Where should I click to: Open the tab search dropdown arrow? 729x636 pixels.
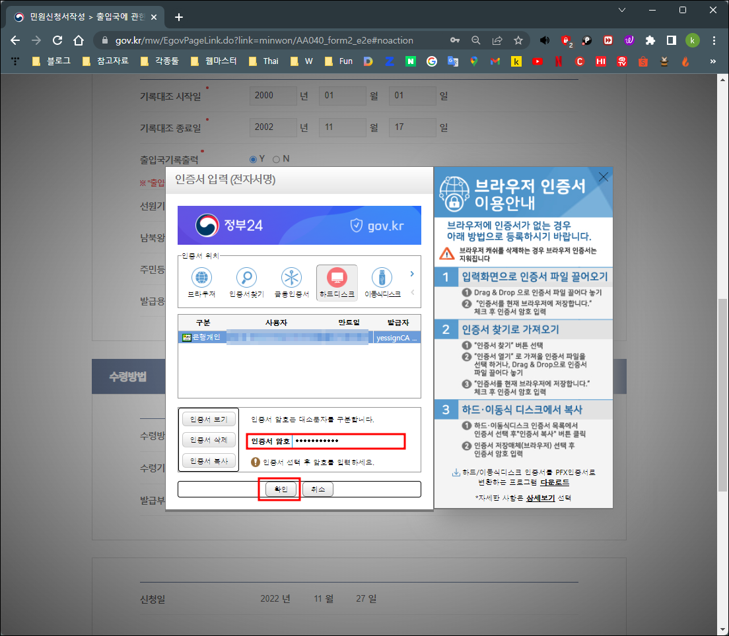click(621, 10)
